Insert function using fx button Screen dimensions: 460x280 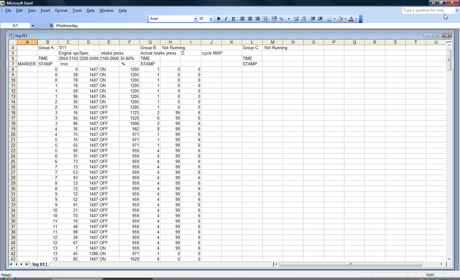[51, 26]
